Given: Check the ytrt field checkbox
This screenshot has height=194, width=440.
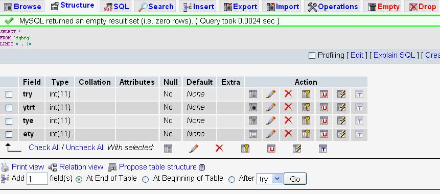Looking at the screenshot, I should tap(9, 108).
